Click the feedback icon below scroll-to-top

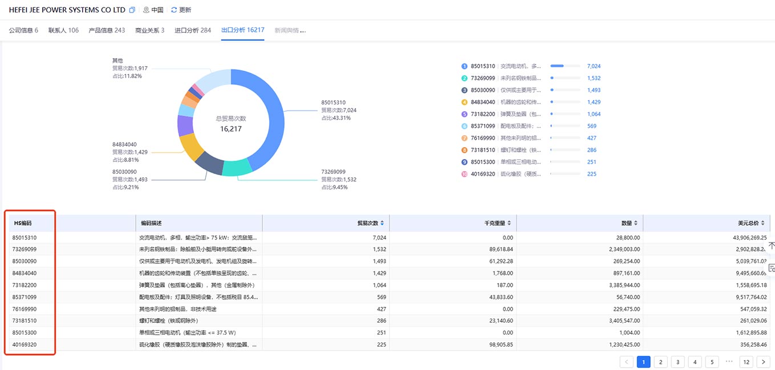[771, 268]
